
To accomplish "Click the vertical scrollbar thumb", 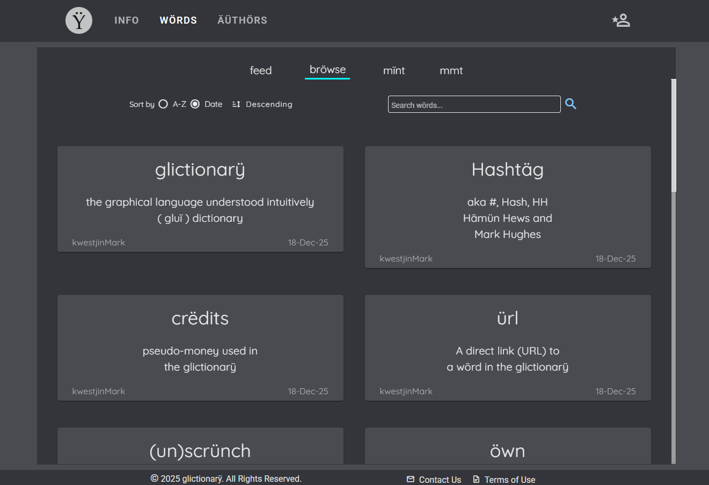I will click(x=674, y=135).
